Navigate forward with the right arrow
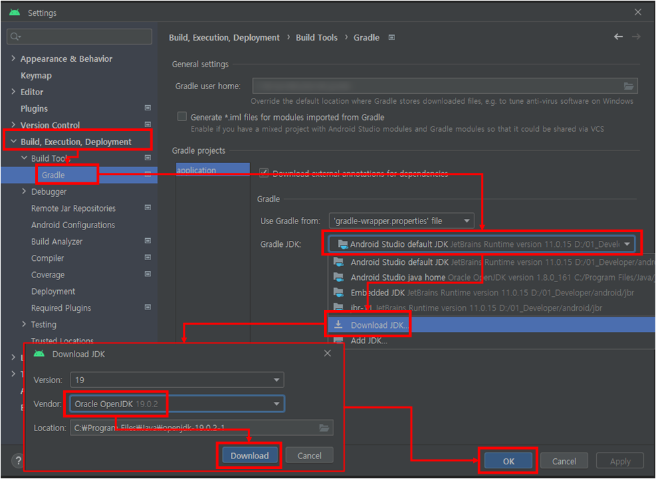656x479 pixels. (636, 37)
